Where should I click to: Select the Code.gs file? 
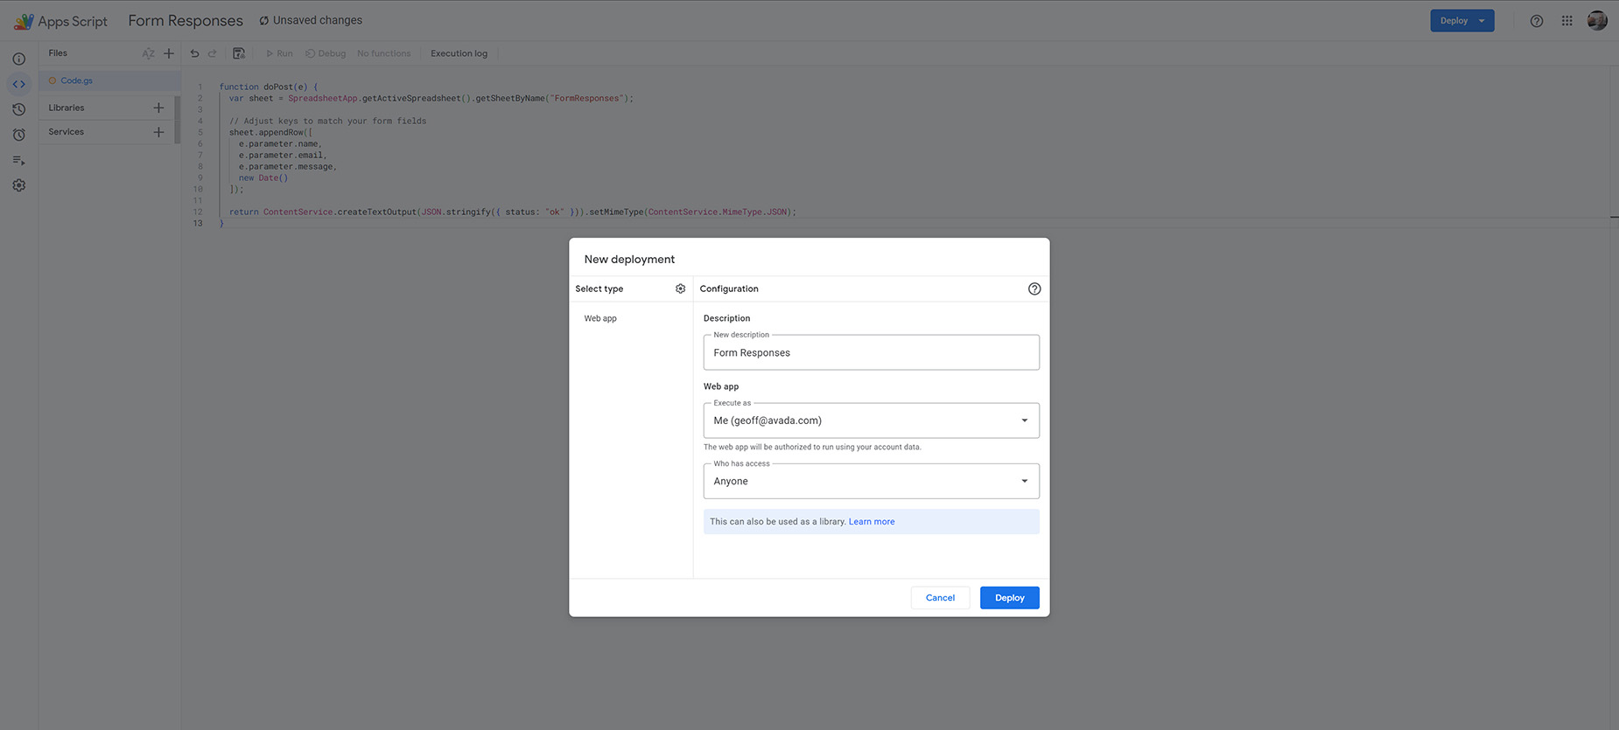tap(109, 80)
